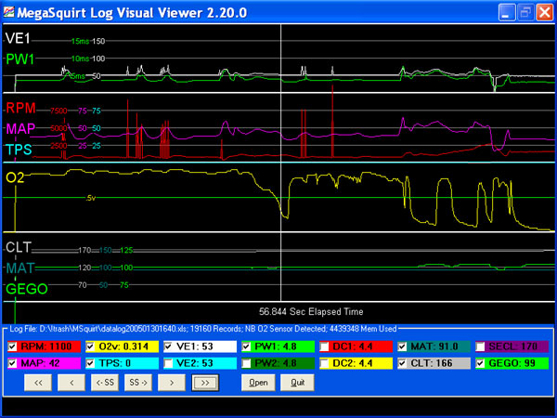Toggle the TPS checkbox

pyautogui.click(x=90, y=363)
